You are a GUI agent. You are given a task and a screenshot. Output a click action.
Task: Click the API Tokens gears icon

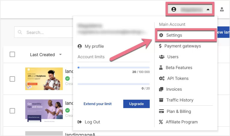pyautogui.click(x=161, y=78)
